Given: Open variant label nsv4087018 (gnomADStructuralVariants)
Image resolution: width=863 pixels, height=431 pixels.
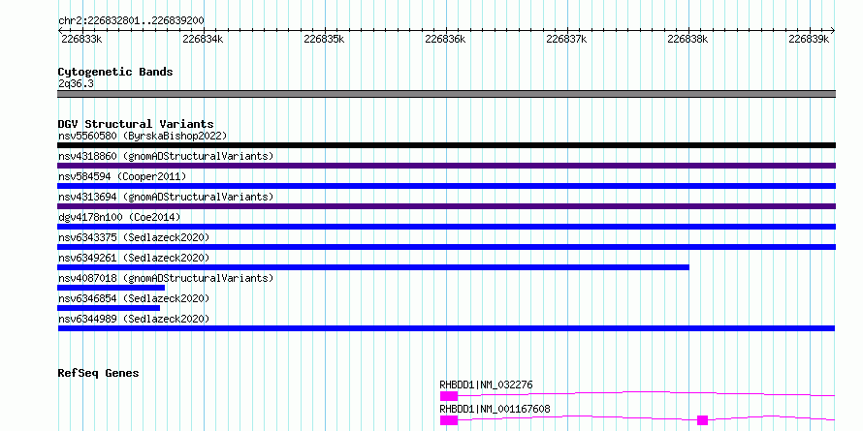Looking at the screenshot, I should (166, 278).
